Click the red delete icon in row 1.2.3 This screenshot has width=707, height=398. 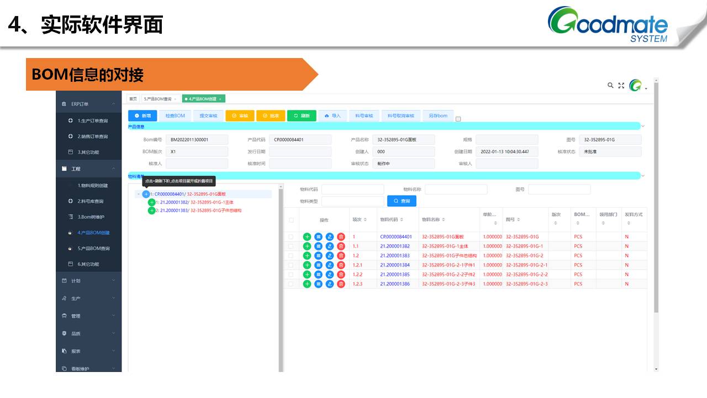[x=341, y=284]
